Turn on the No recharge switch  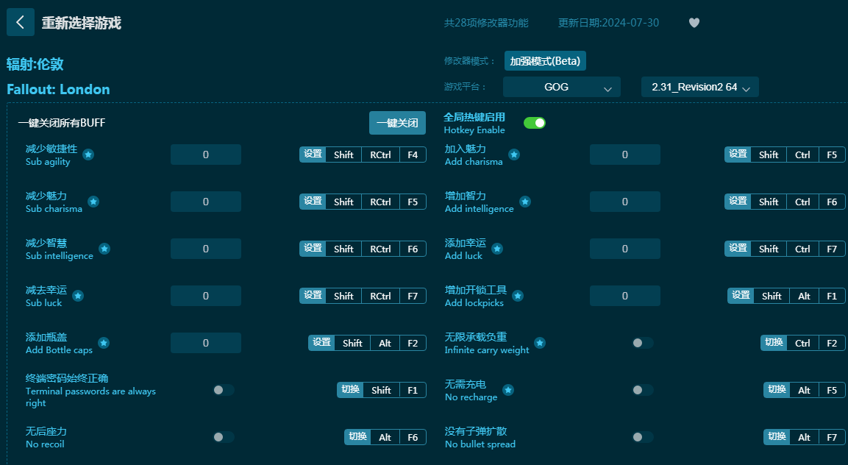pyautogui.click(x=643, y=390)
